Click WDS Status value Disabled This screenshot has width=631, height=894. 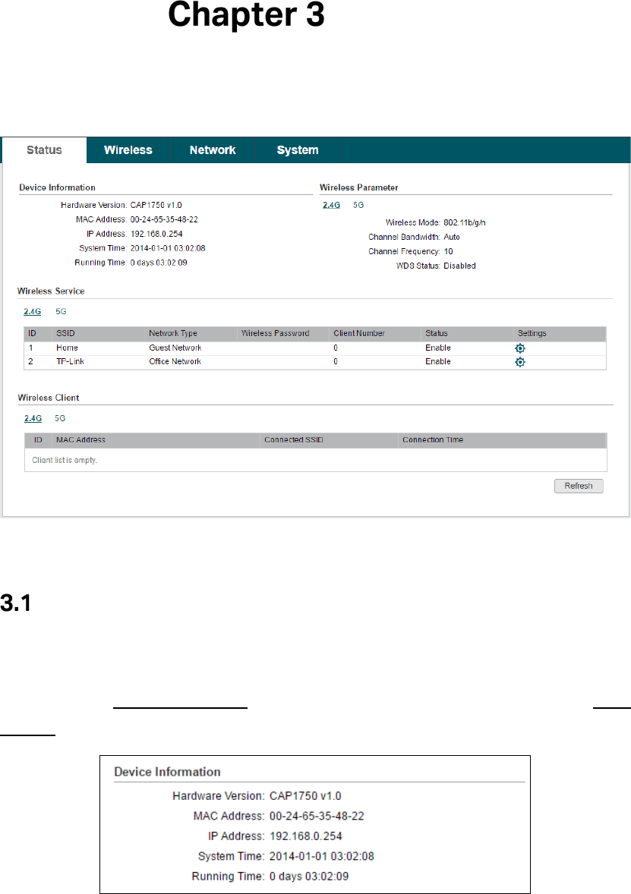(x=460, y=266)
